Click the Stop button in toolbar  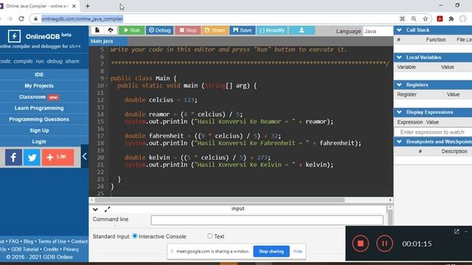188,30
